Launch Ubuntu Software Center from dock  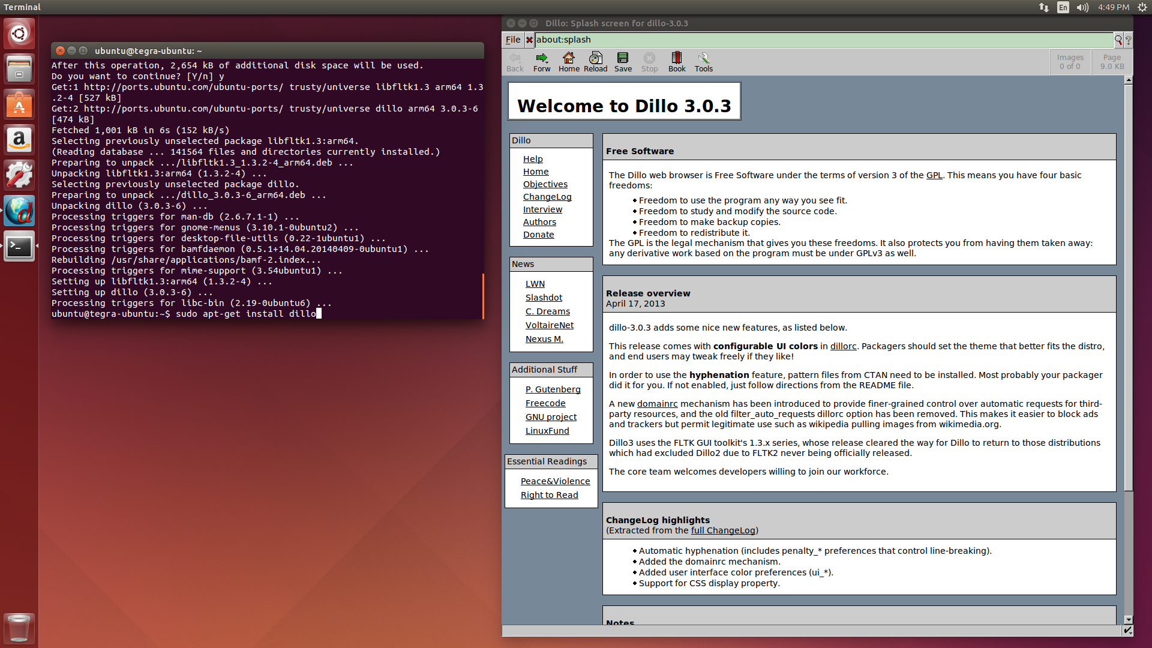(19, 105)
